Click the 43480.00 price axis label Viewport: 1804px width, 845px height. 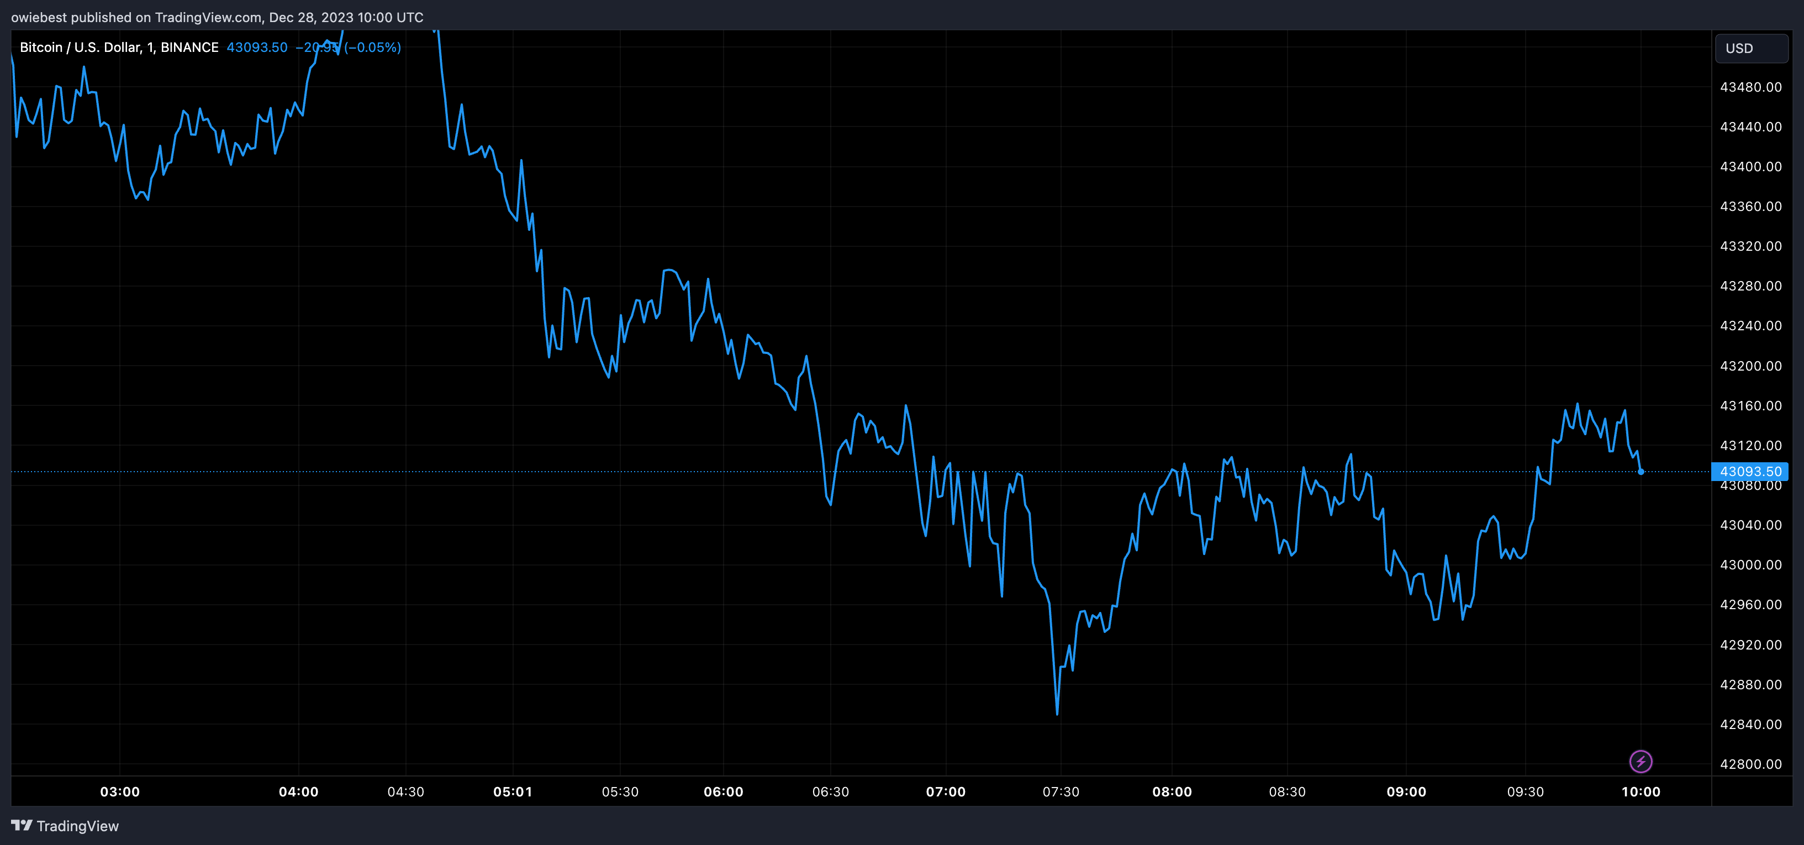[1751, 87]
